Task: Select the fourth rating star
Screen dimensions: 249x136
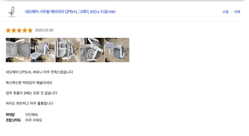Action: (x=25, y=30)
